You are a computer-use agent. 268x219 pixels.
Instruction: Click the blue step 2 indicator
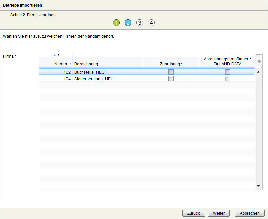tap(128, 23)
